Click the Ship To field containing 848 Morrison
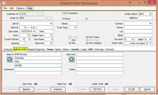The height and width of the screenshot is (95, 158). coord(38,54)
